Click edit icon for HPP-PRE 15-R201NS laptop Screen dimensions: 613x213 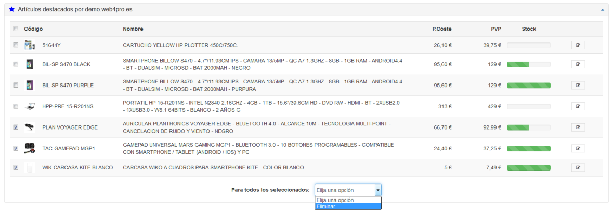pyautogui.click(x=578, y=106)
